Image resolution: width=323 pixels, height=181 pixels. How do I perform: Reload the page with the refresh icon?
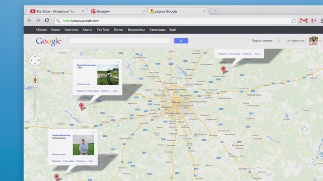coord(47,21)
